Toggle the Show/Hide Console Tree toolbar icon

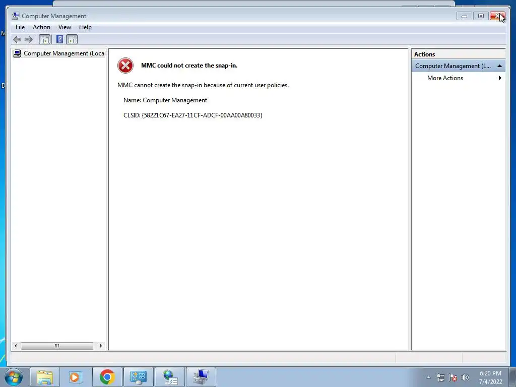tap(45, 40)
